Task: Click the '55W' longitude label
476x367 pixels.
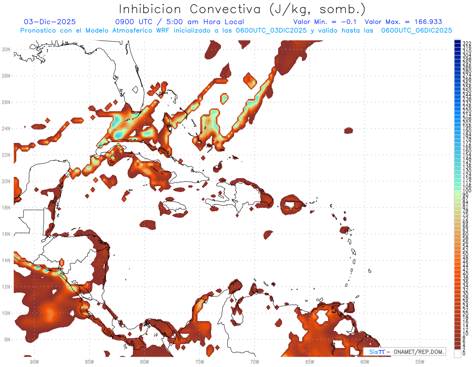Action: (x=420, y=362)
